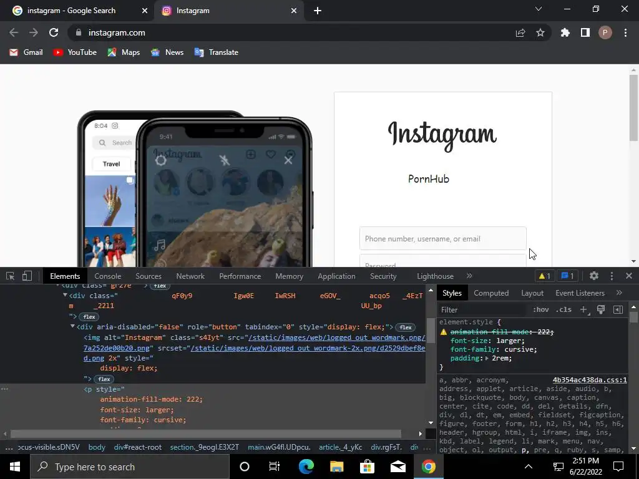Screen dimensions: 639x479
Task: Add a new style rule plus icon
Action: point(584,309)
